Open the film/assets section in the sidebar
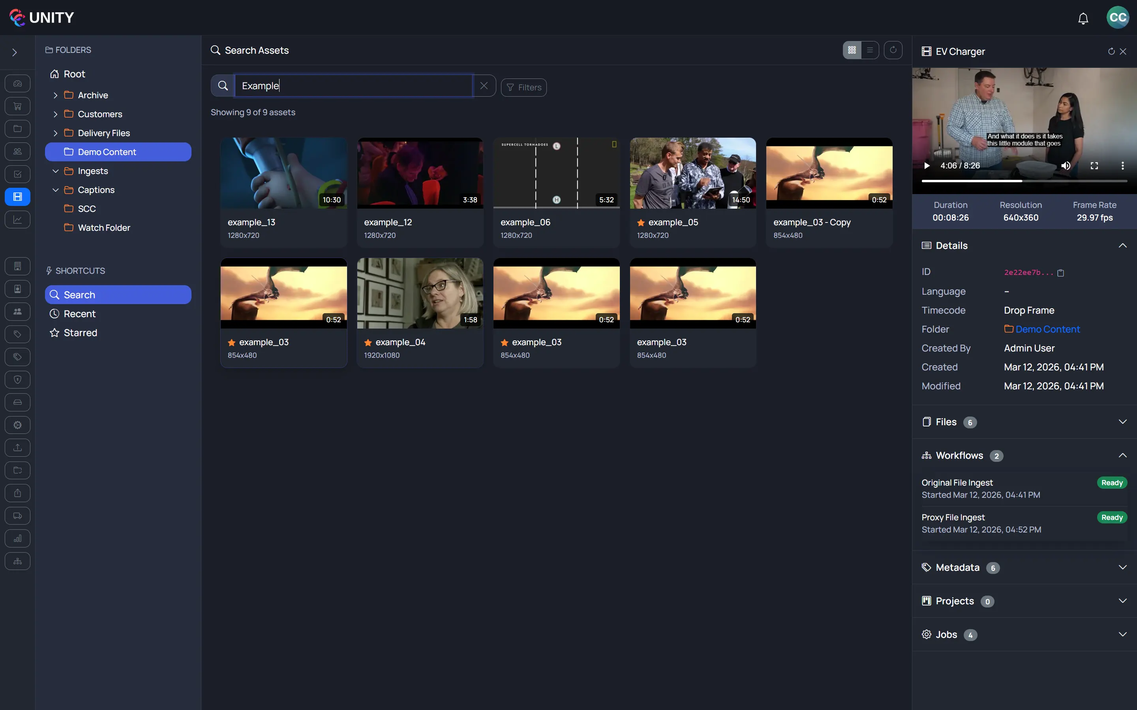 (x=17, y=197)
